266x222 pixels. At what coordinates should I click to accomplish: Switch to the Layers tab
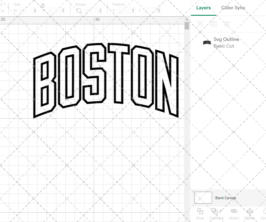click(x=203, y=8)
